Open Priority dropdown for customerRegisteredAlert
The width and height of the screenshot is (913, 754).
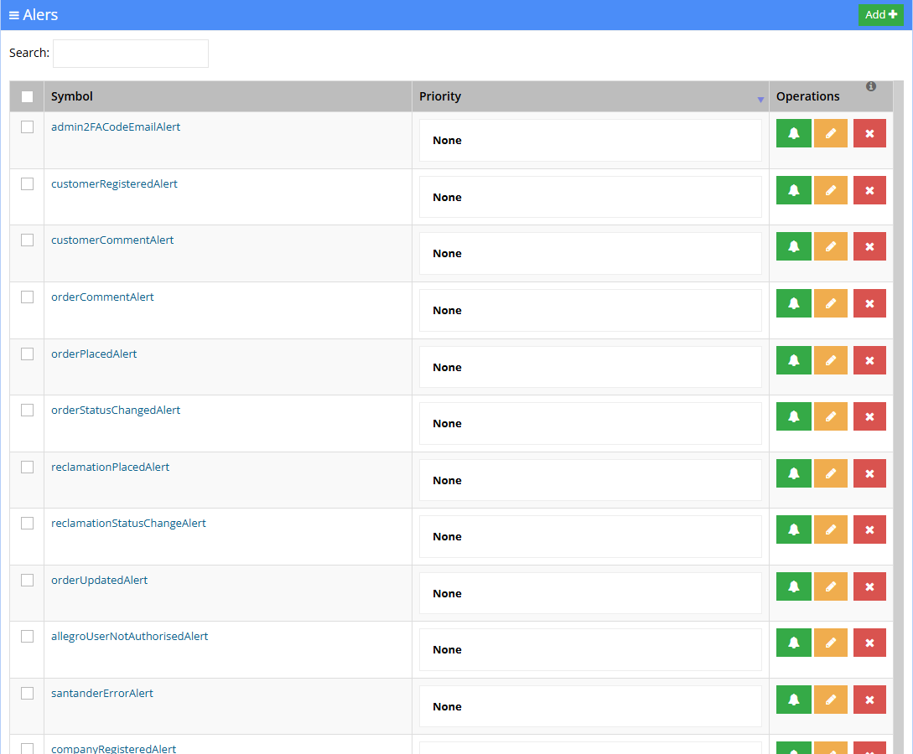tap(590, 197)
